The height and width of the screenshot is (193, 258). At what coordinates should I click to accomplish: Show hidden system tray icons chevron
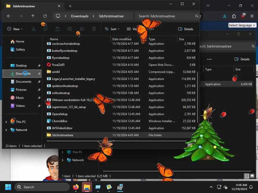[x=211, y=187]
